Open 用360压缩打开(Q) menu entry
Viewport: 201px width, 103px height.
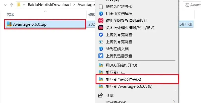[137, 65]
